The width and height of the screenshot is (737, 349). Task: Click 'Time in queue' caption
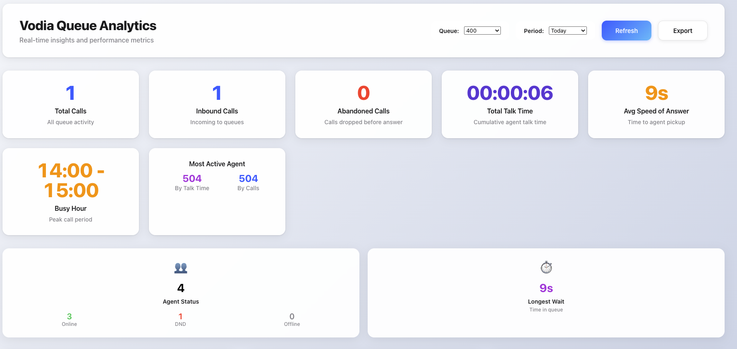pos(546,310)
